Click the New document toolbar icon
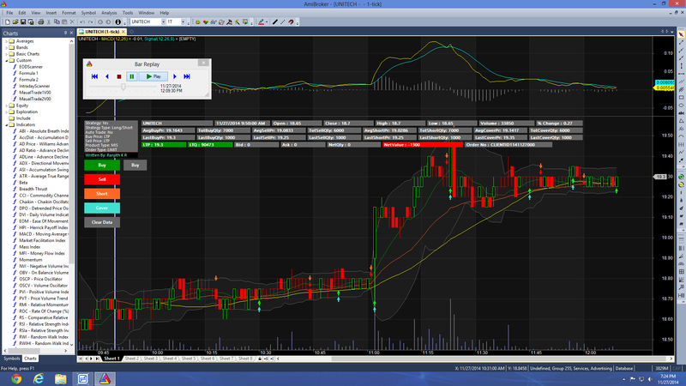The image size is (686, 386). point(8,22)
